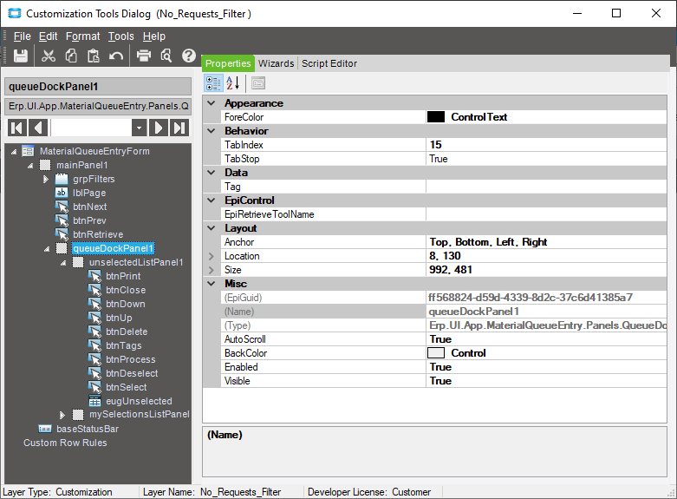Click the Print Preview icon
677x499 pixels.
[166, 56]
